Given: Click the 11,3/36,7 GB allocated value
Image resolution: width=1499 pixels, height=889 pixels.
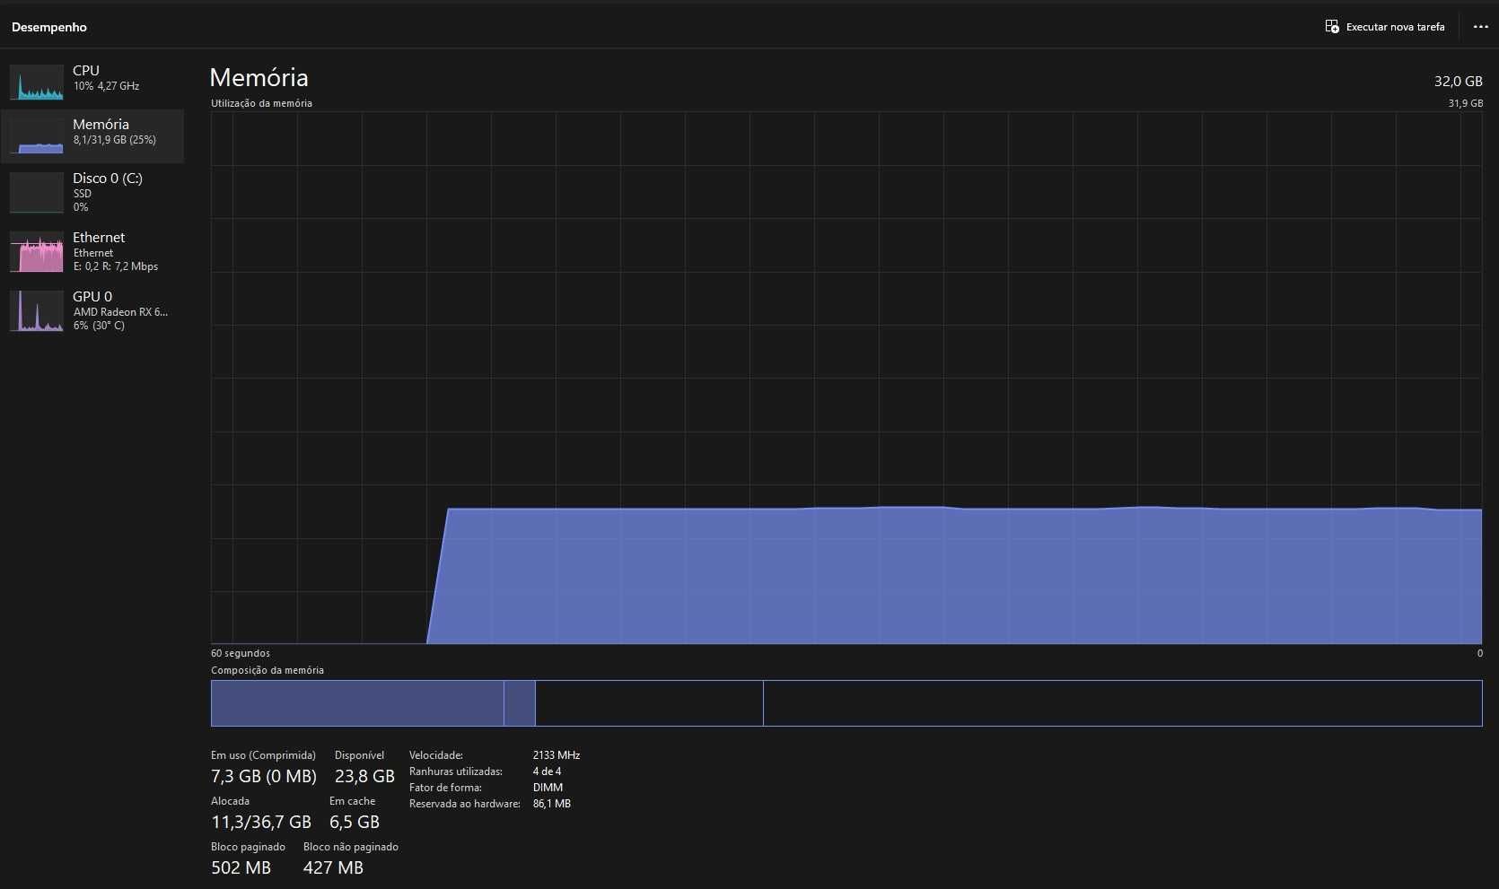Looking at the screenshot, I should (x=261, y=822).
